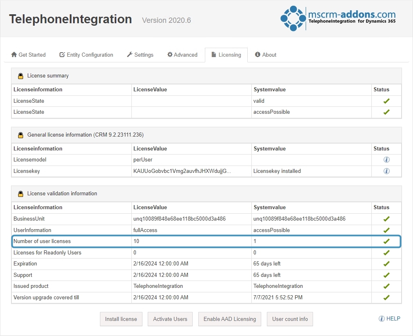413x336 pixels.
Task: Click green checkmark in Issued product row
Action: (x=386, y=286)
